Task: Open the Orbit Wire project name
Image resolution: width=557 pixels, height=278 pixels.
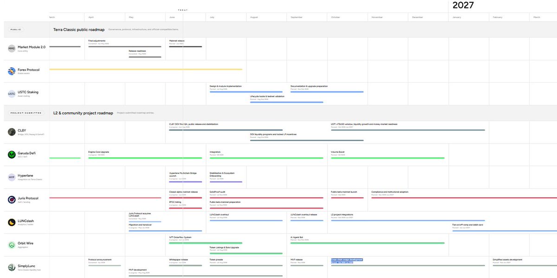Action: (26, 243)
